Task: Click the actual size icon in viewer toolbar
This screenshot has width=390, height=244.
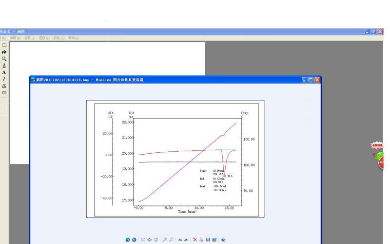Action: [150, 240]
